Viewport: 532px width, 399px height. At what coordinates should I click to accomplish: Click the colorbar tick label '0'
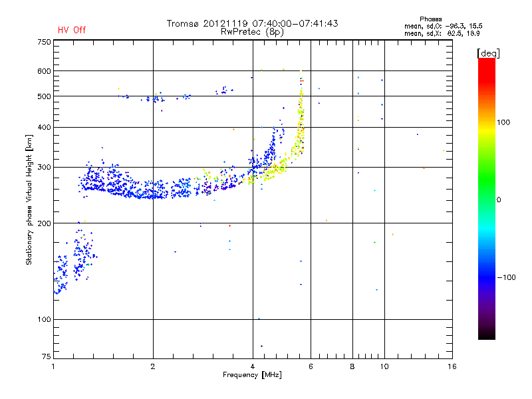(x=499, y=200)
